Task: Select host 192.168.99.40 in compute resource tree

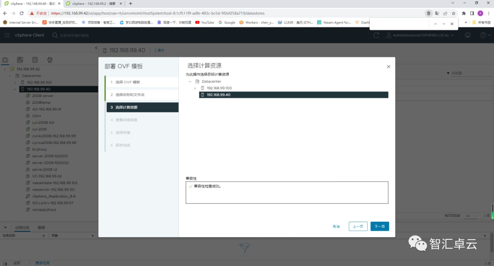Action: point(294,95)
